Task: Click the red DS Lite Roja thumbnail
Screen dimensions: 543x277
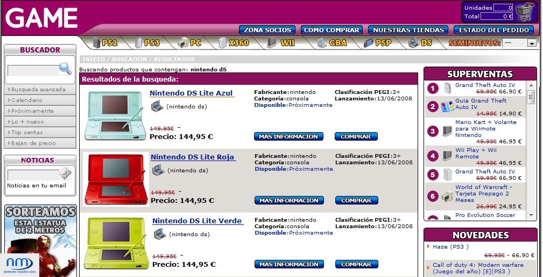Action: click(x=116, y=180)
